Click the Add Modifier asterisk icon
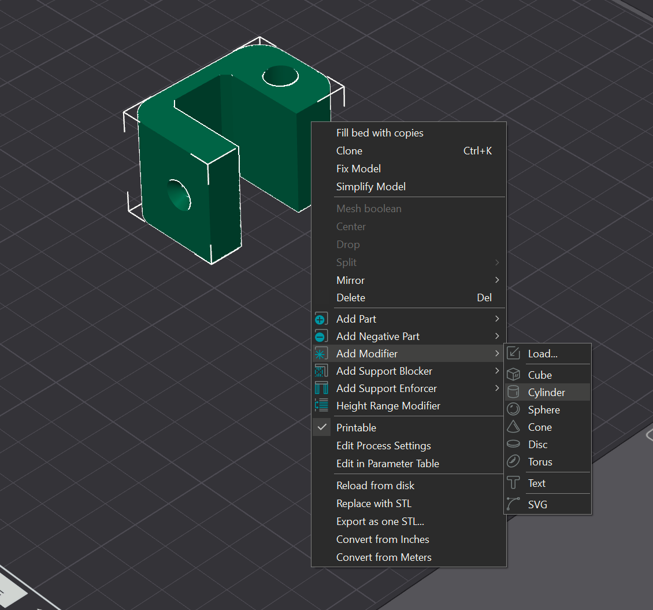 321,354
